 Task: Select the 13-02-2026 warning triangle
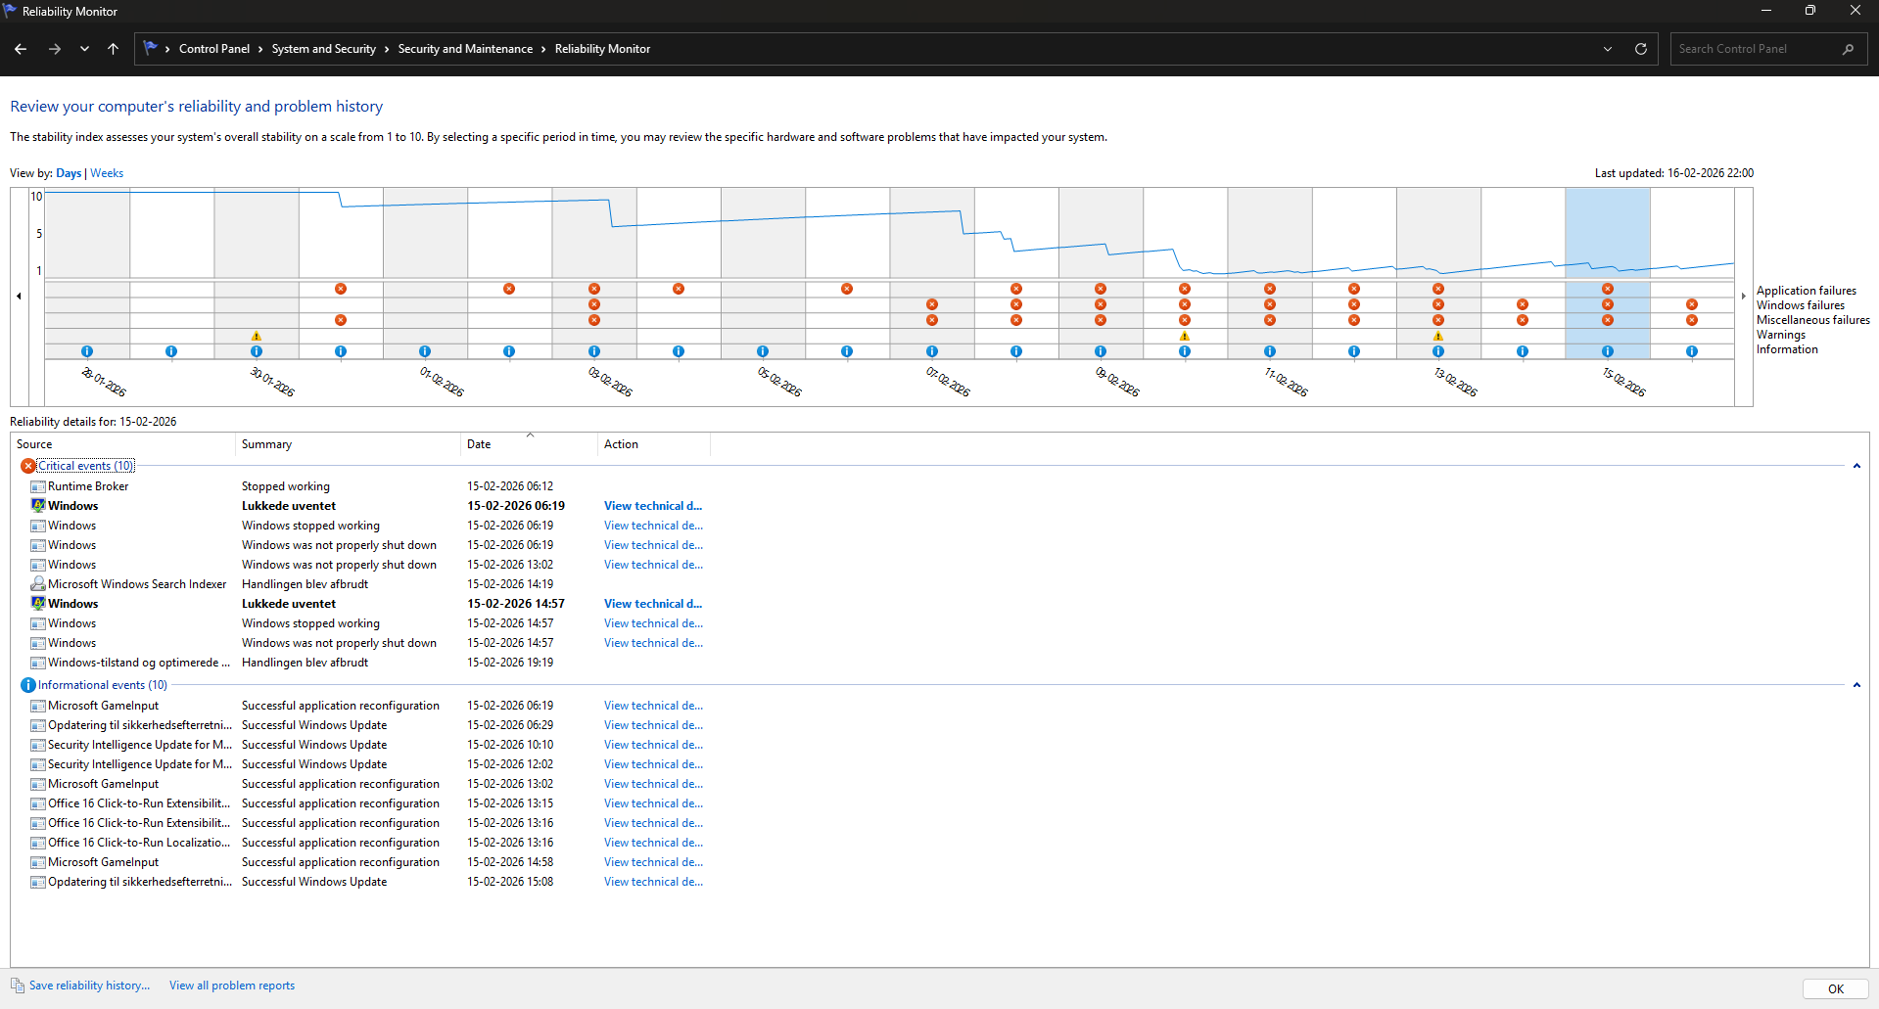pyautogui.click(x=1438, y=336)
